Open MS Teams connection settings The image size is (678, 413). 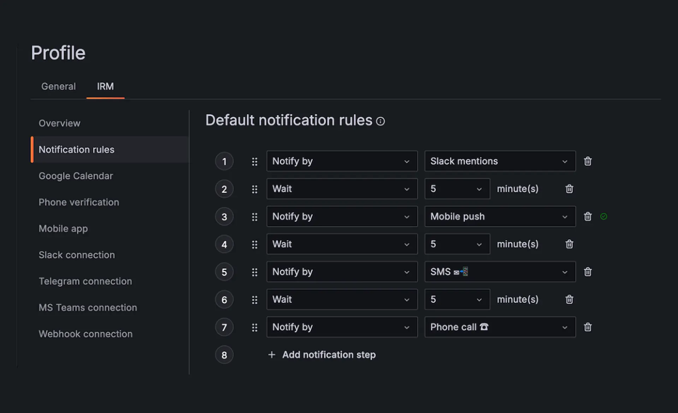[88, 307]
